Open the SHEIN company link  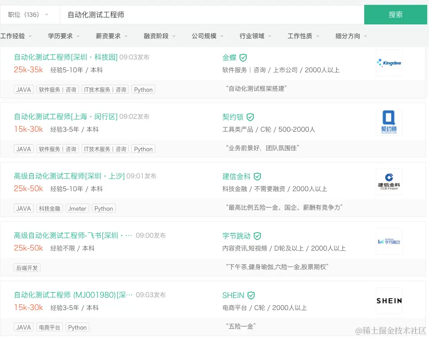(x=233, y=295)
